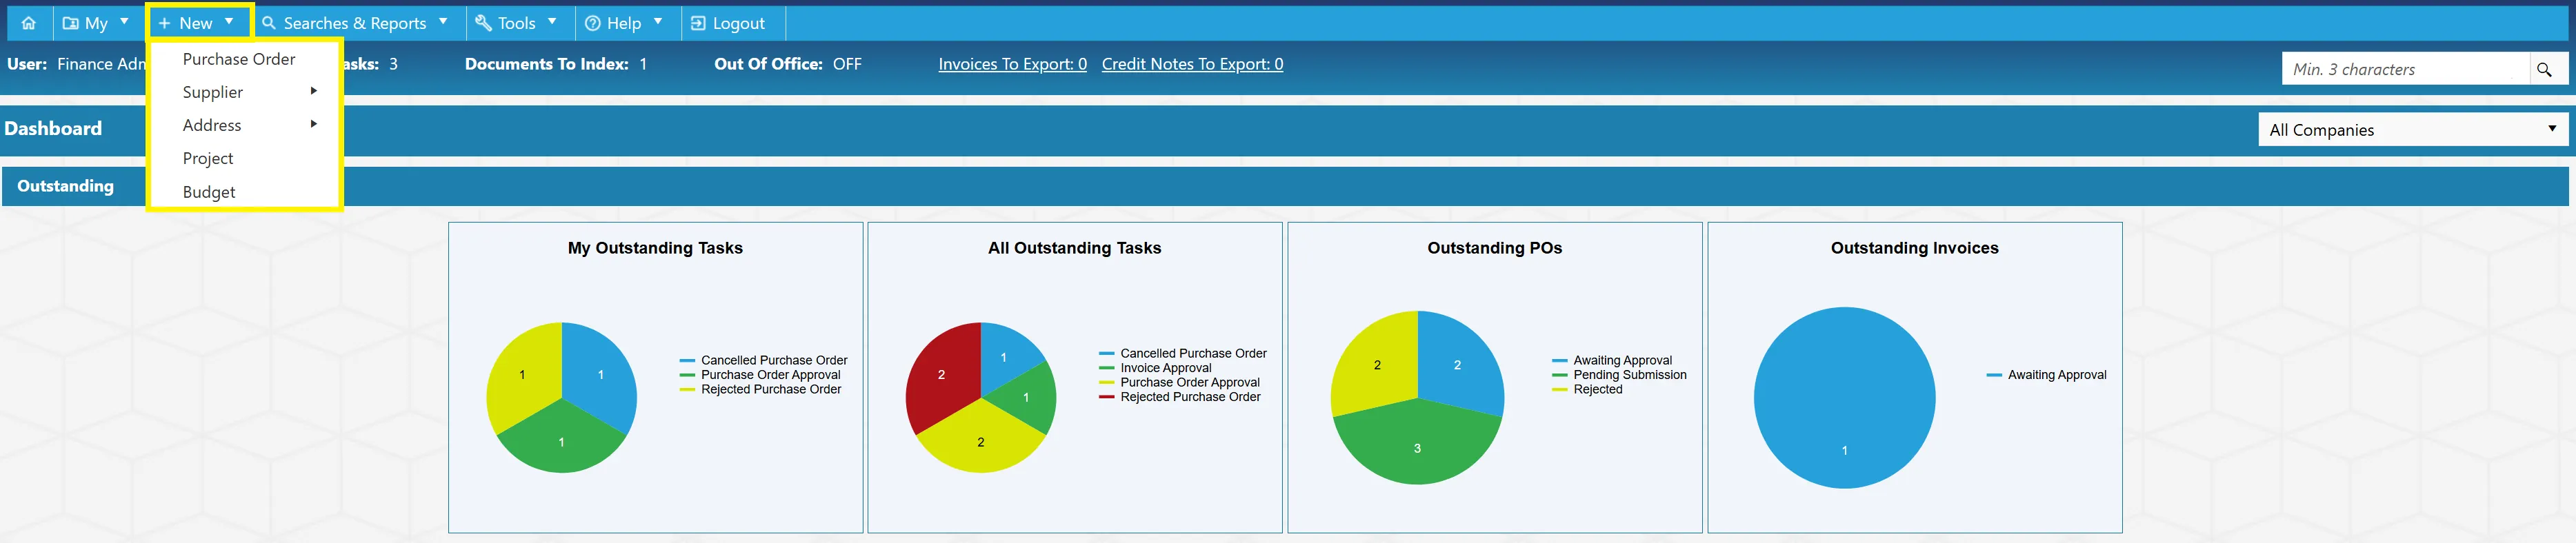Open the My menu
The image size is (2576, 543).
click(x=96, y=23)
